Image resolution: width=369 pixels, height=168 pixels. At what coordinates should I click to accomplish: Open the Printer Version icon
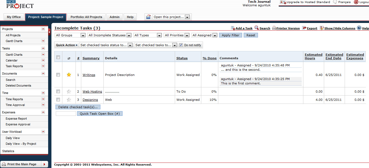[274, 28]
